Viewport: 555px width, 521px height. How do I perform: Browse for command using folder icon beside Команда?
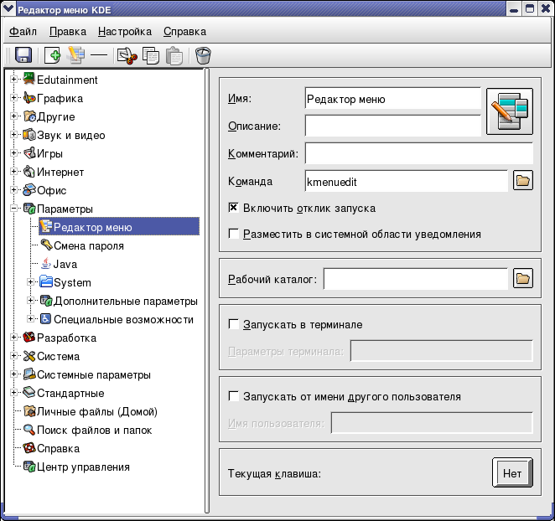523,180
